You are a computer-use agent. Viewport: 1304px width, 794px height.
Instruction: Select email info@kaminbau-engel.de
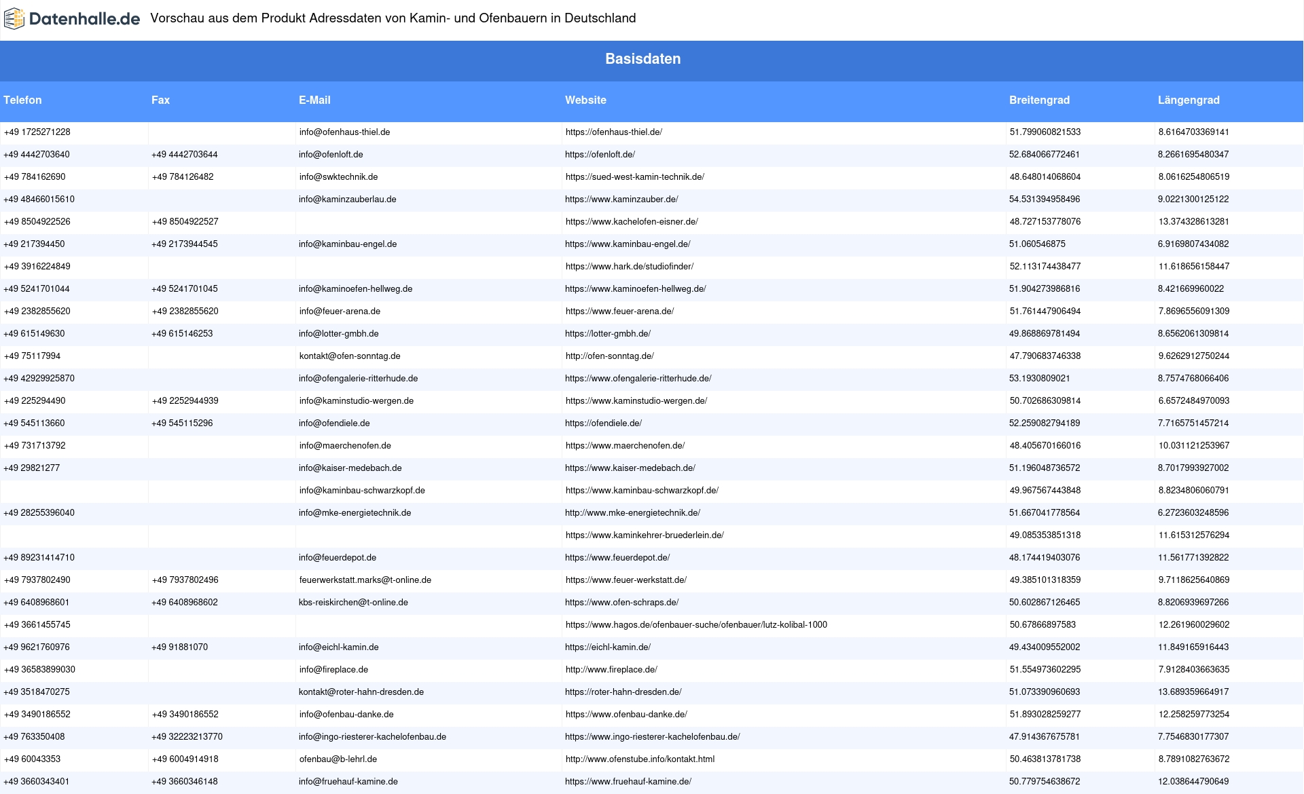point(348,244)
